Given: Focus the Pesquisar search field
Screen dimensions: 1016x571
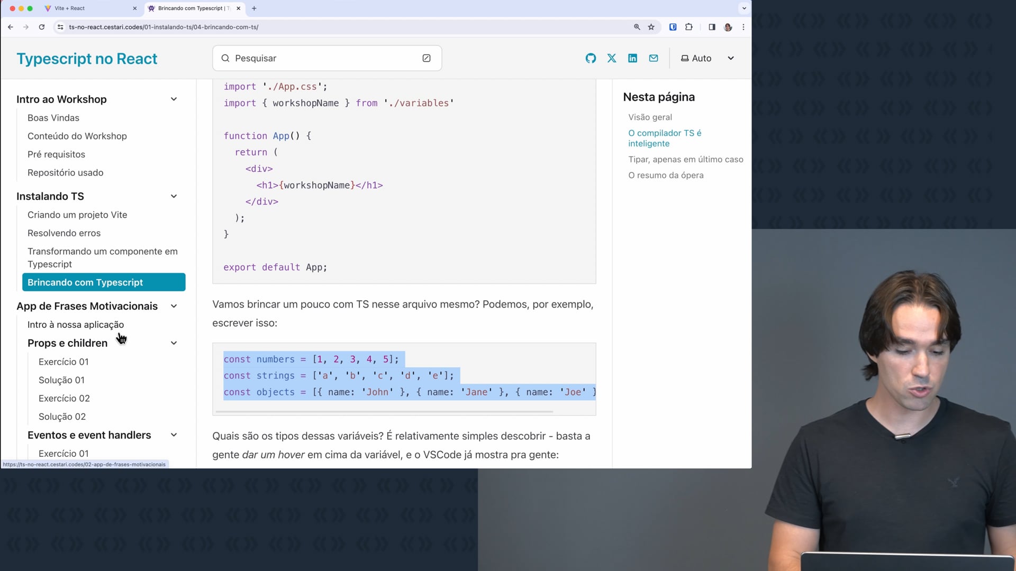Looking at the screenshot, I should pyautogui.click(x=323, y=58).
